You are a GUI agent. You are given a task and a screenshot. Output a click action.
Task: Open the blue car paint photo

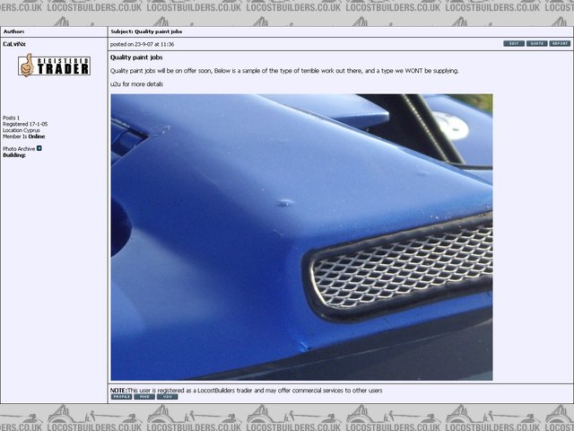click(301, 237)
